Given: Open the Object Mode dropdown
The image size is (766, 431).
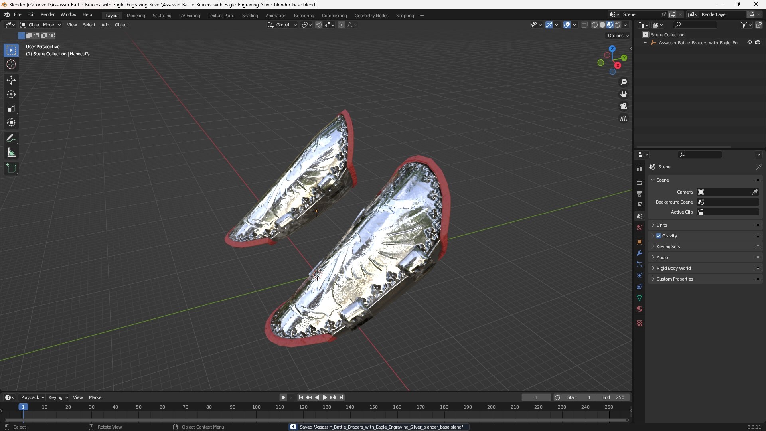Looking at the screenshot, I should (x=41, y=25).
